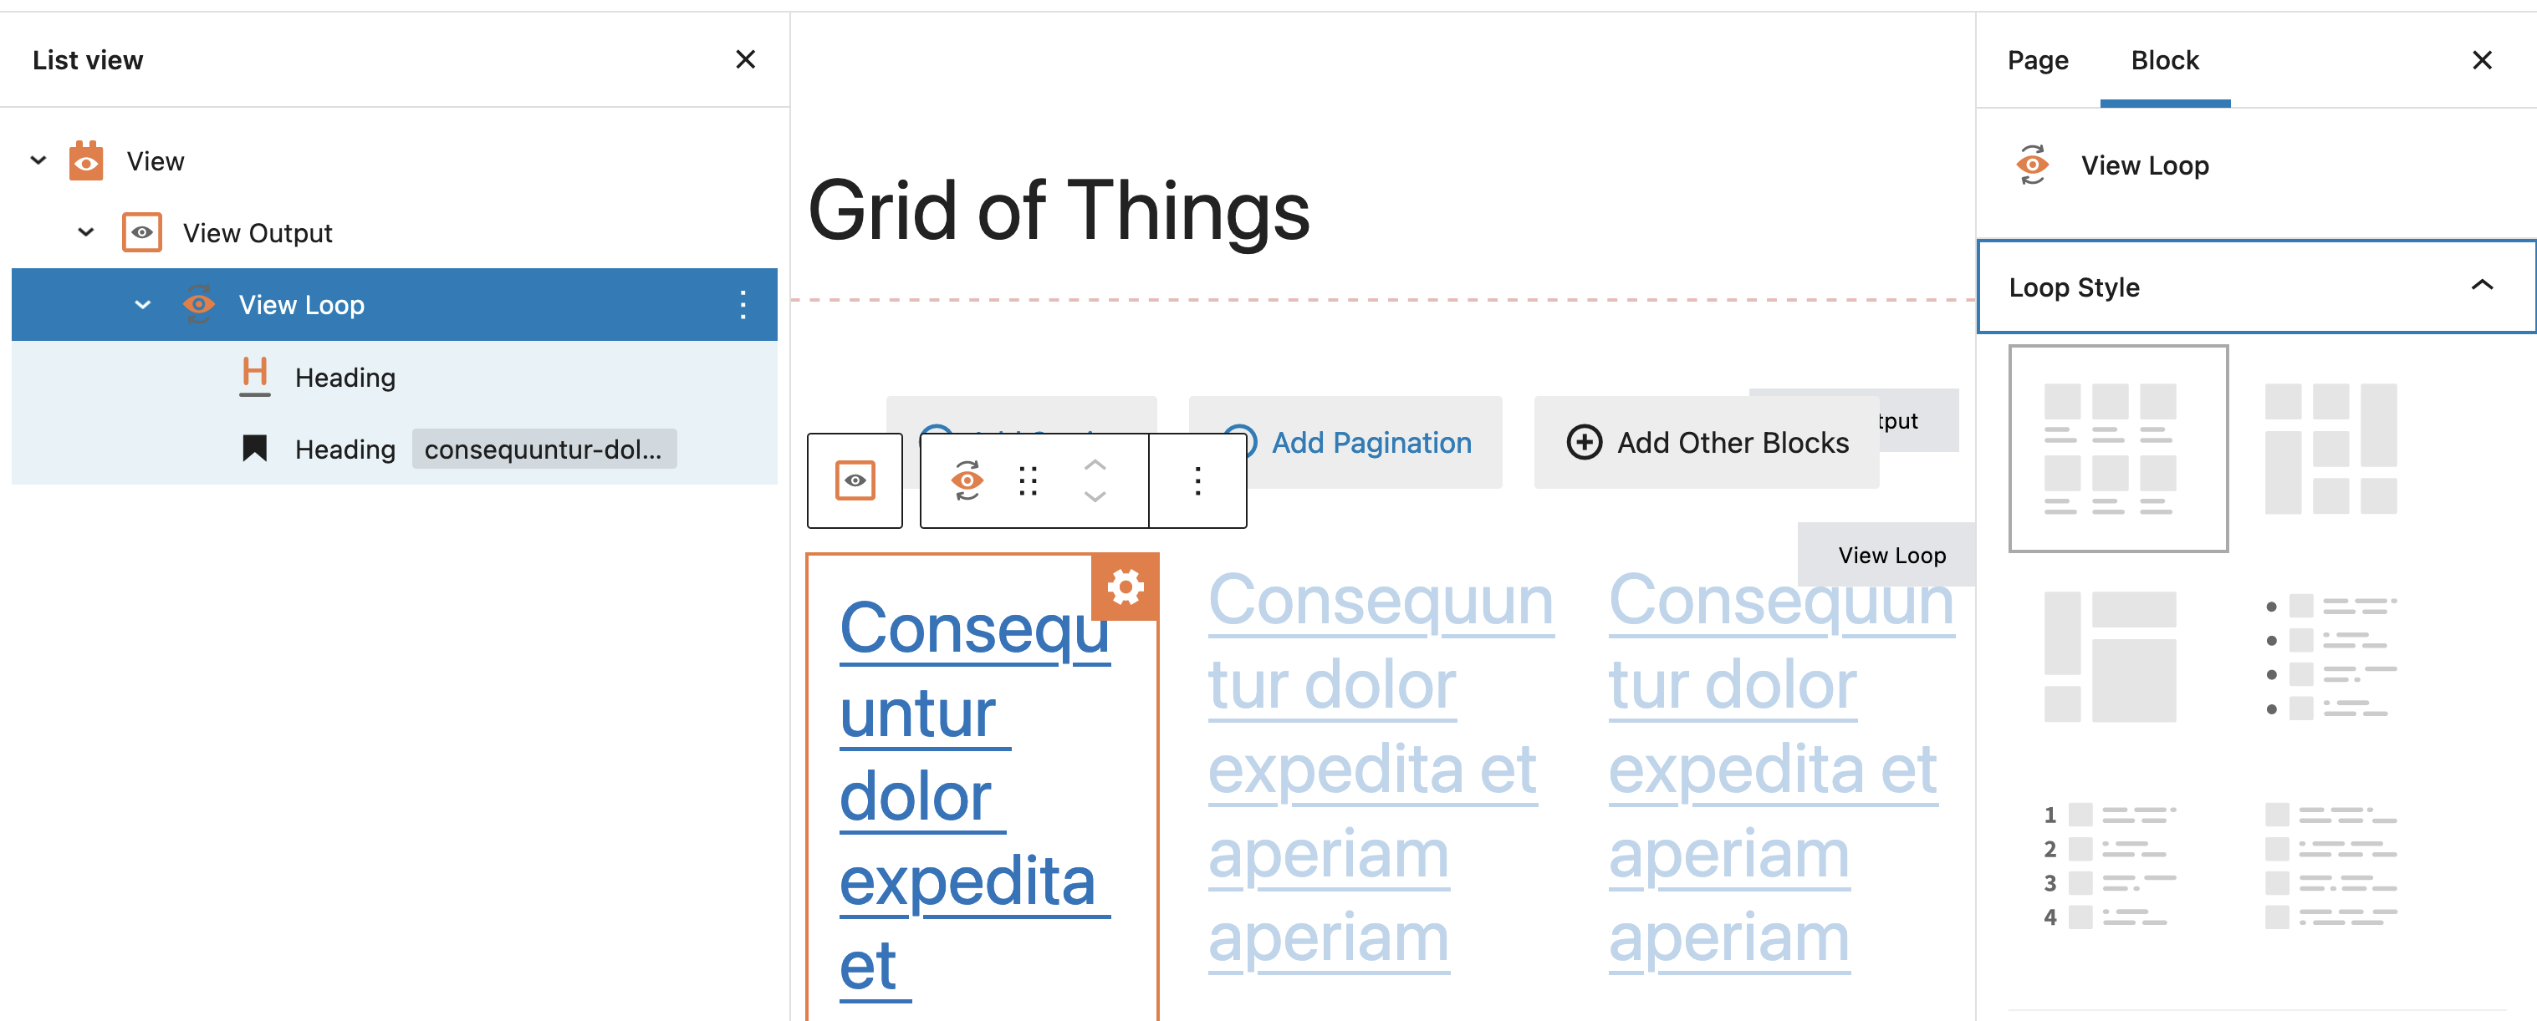Image resolution: width=2537 pixels, height=1021 pixels.
Task: Click the drag handle dots in block toolbar
Action: [x=1029, y=480]
